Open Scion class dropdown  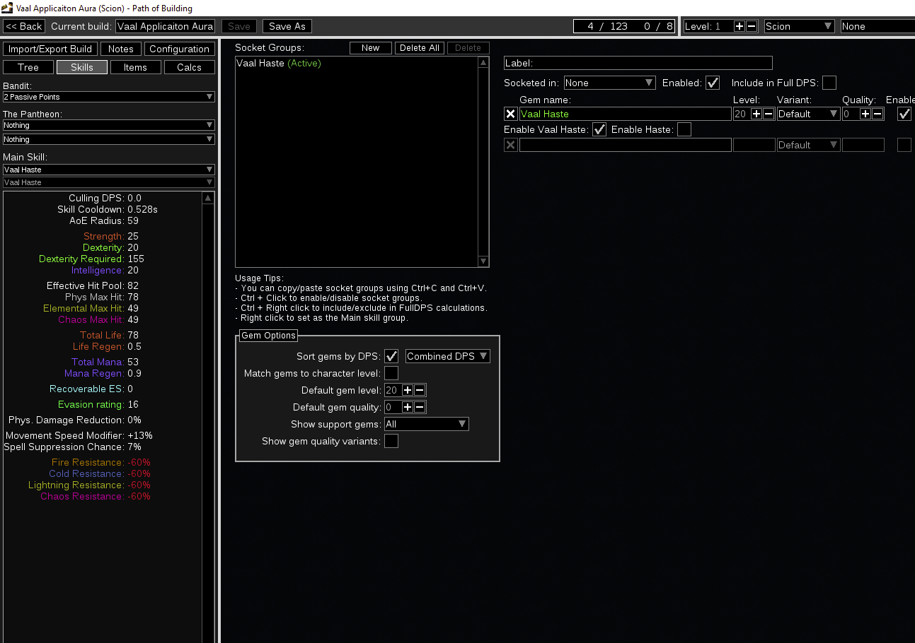tap(800, 26)
